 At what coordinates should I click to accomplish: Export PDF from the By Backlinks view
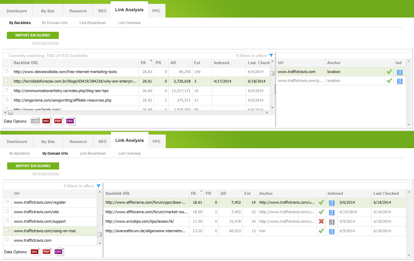click(59, 121)
